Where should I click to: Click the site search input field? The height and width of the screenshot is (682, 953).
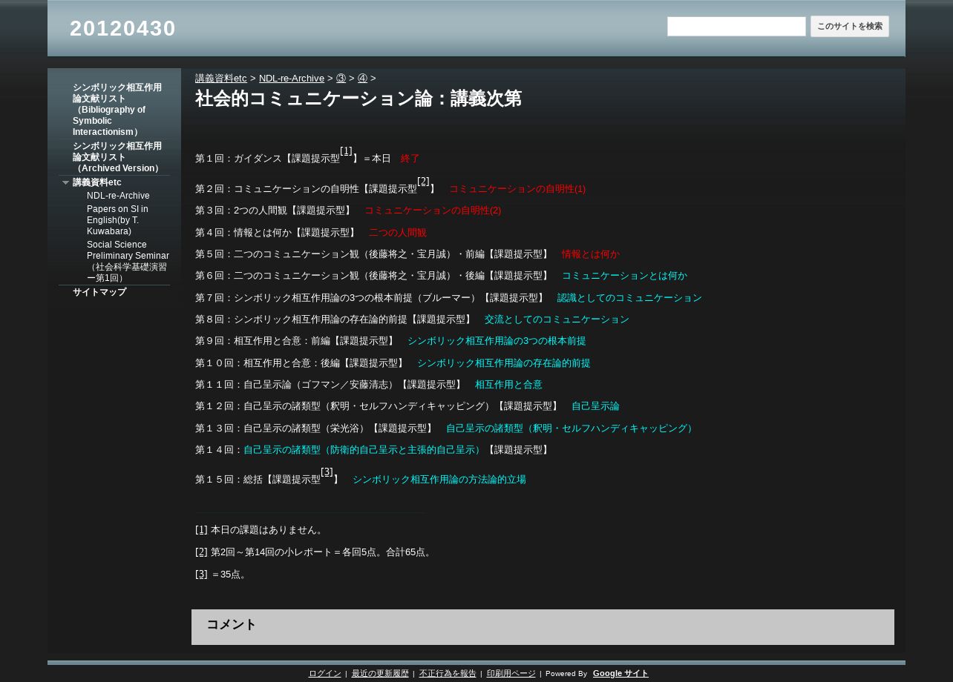point(736,27)
